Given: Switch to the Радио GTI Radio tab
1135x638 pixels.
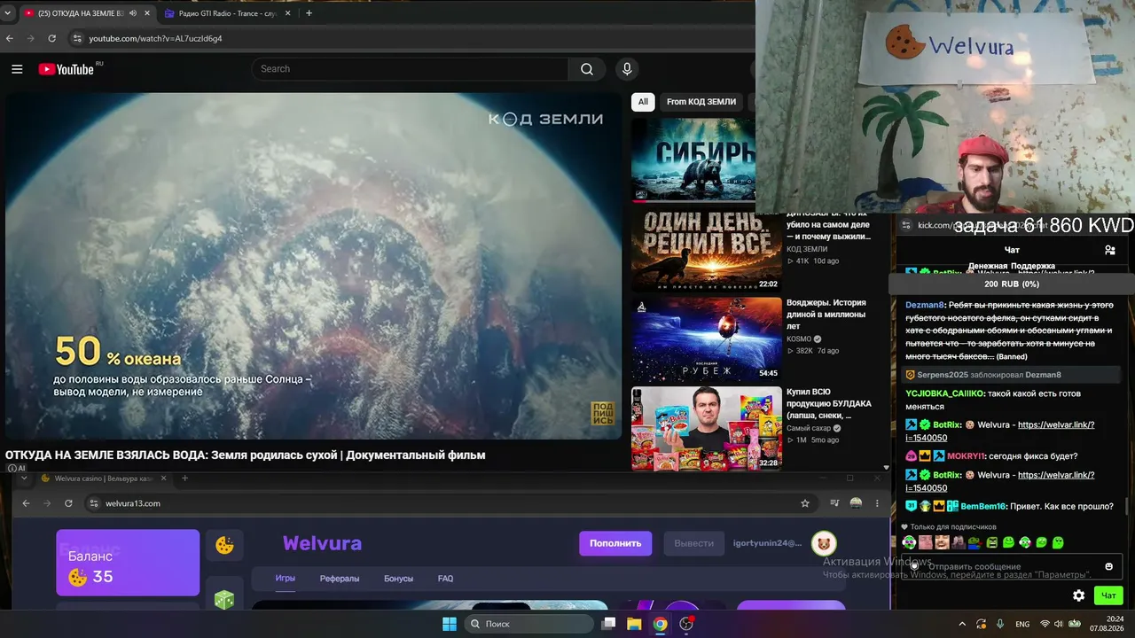Looking at the screenshot, I should (228, 13).
